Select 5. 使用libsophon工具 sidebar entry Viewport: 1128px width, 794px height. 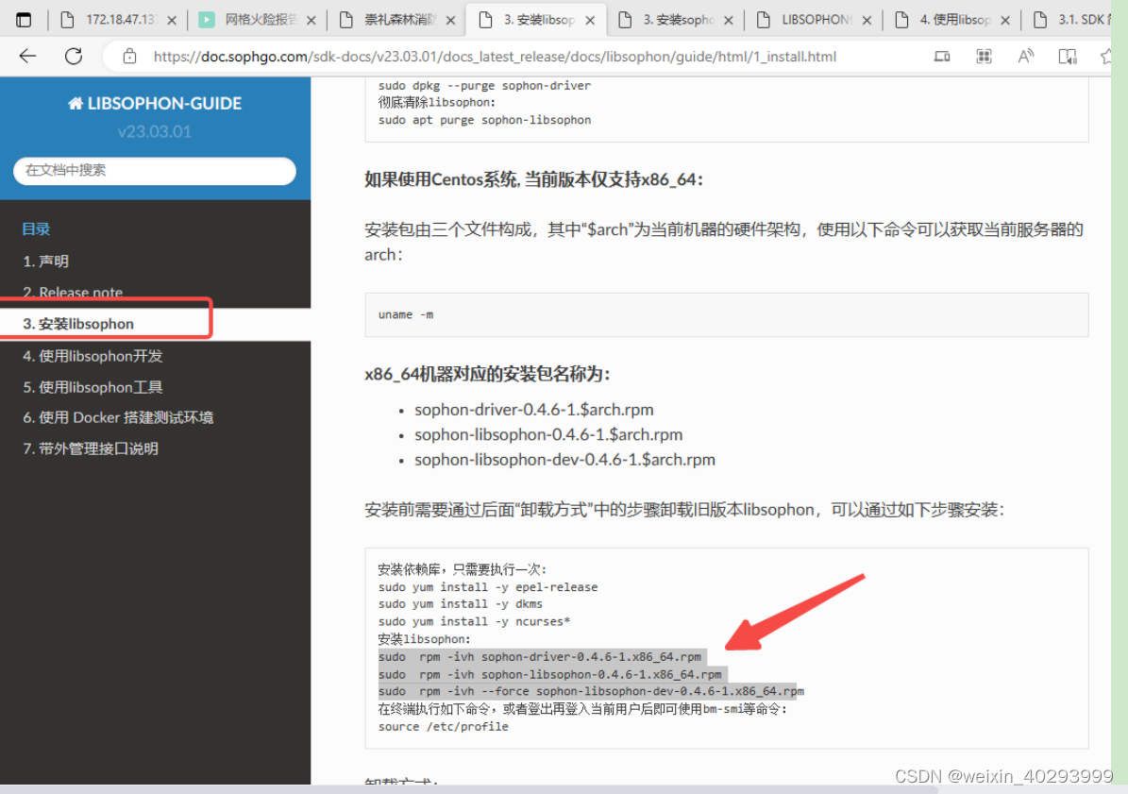coord(92,387)
